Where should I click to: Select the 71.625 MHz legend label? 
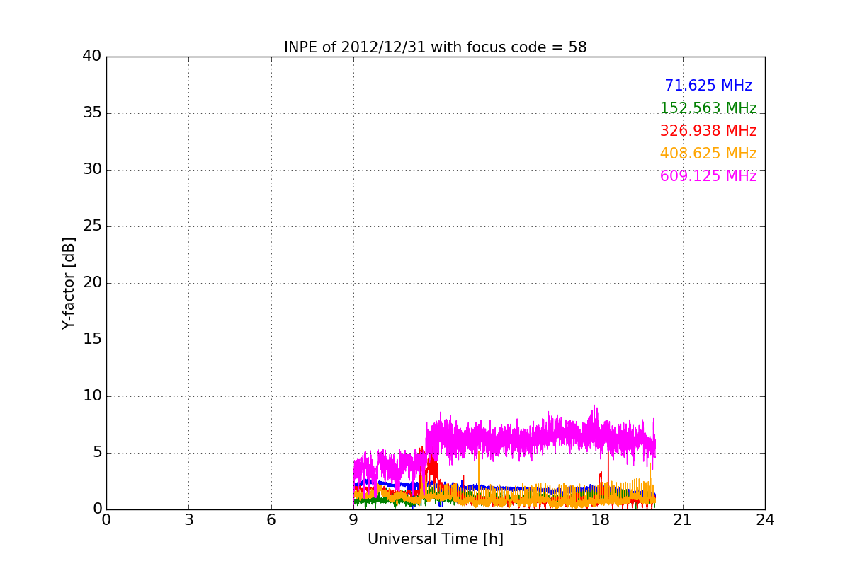coord(708,86)
